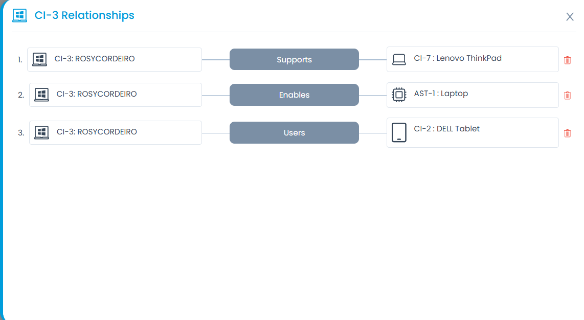This screenshot has width=584, height=320.
Task: Close the CI-3 Relationships dialog
Action: point(570,17)
